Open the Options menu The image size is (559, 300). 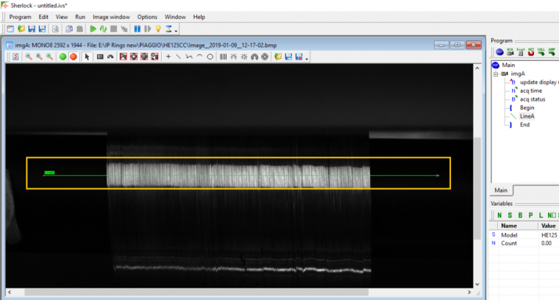pos(147,16)
